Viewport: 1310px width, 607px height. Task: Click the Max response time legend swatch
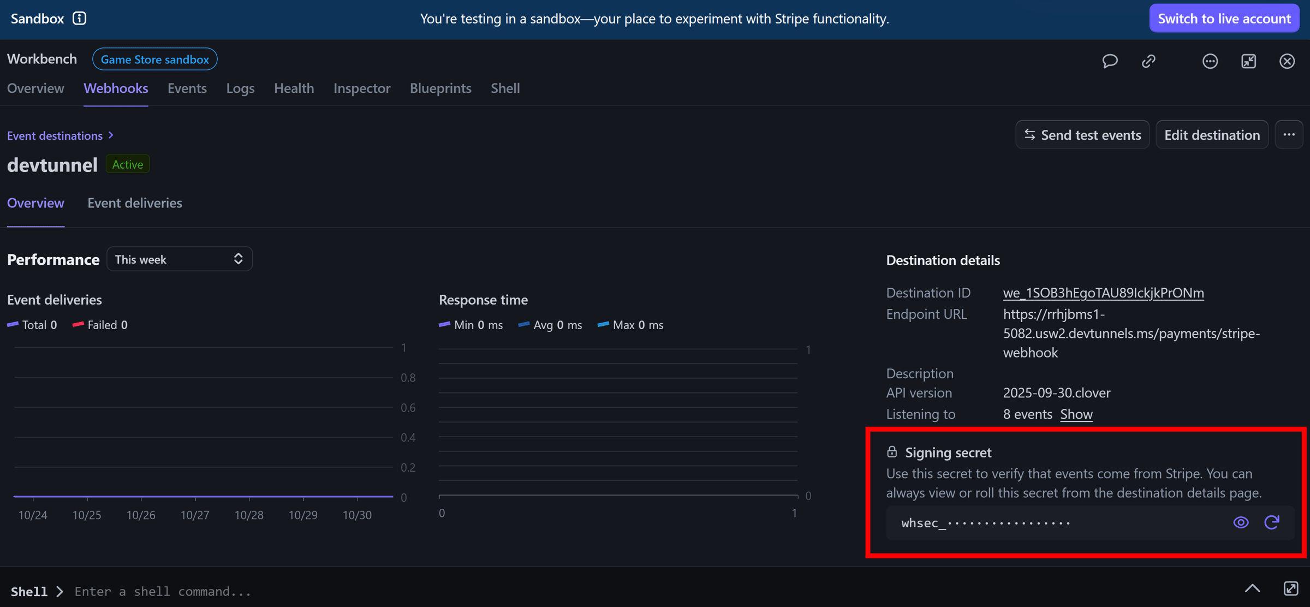click(603, 325)
